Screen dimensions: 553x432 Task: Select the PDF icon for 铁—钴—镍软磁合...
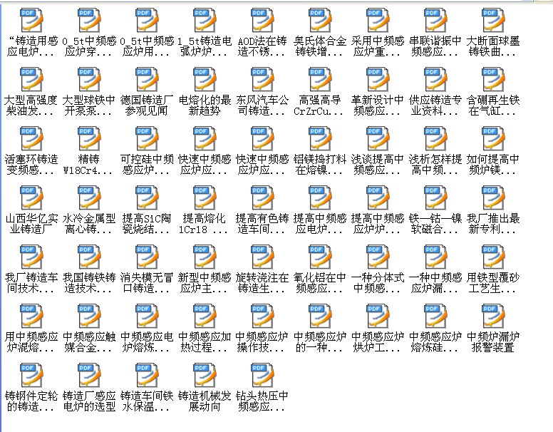pos(435,197)
